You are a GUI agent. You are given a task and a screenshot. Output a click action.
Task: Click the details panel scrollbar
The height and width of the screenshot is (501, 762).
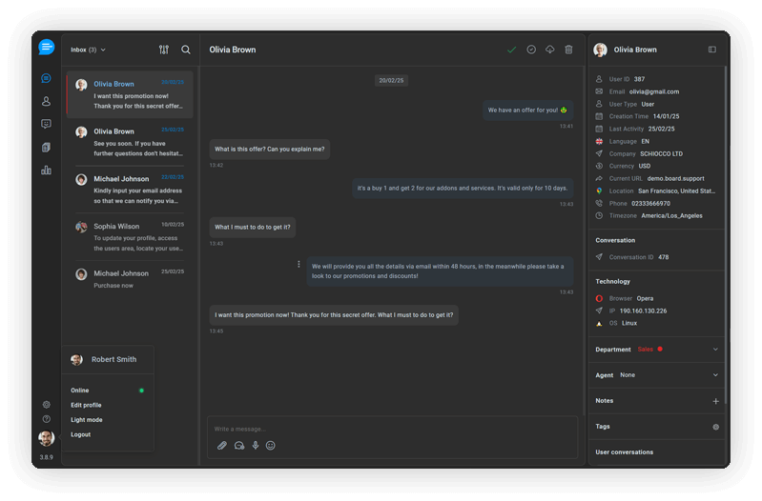click(726, 235)
